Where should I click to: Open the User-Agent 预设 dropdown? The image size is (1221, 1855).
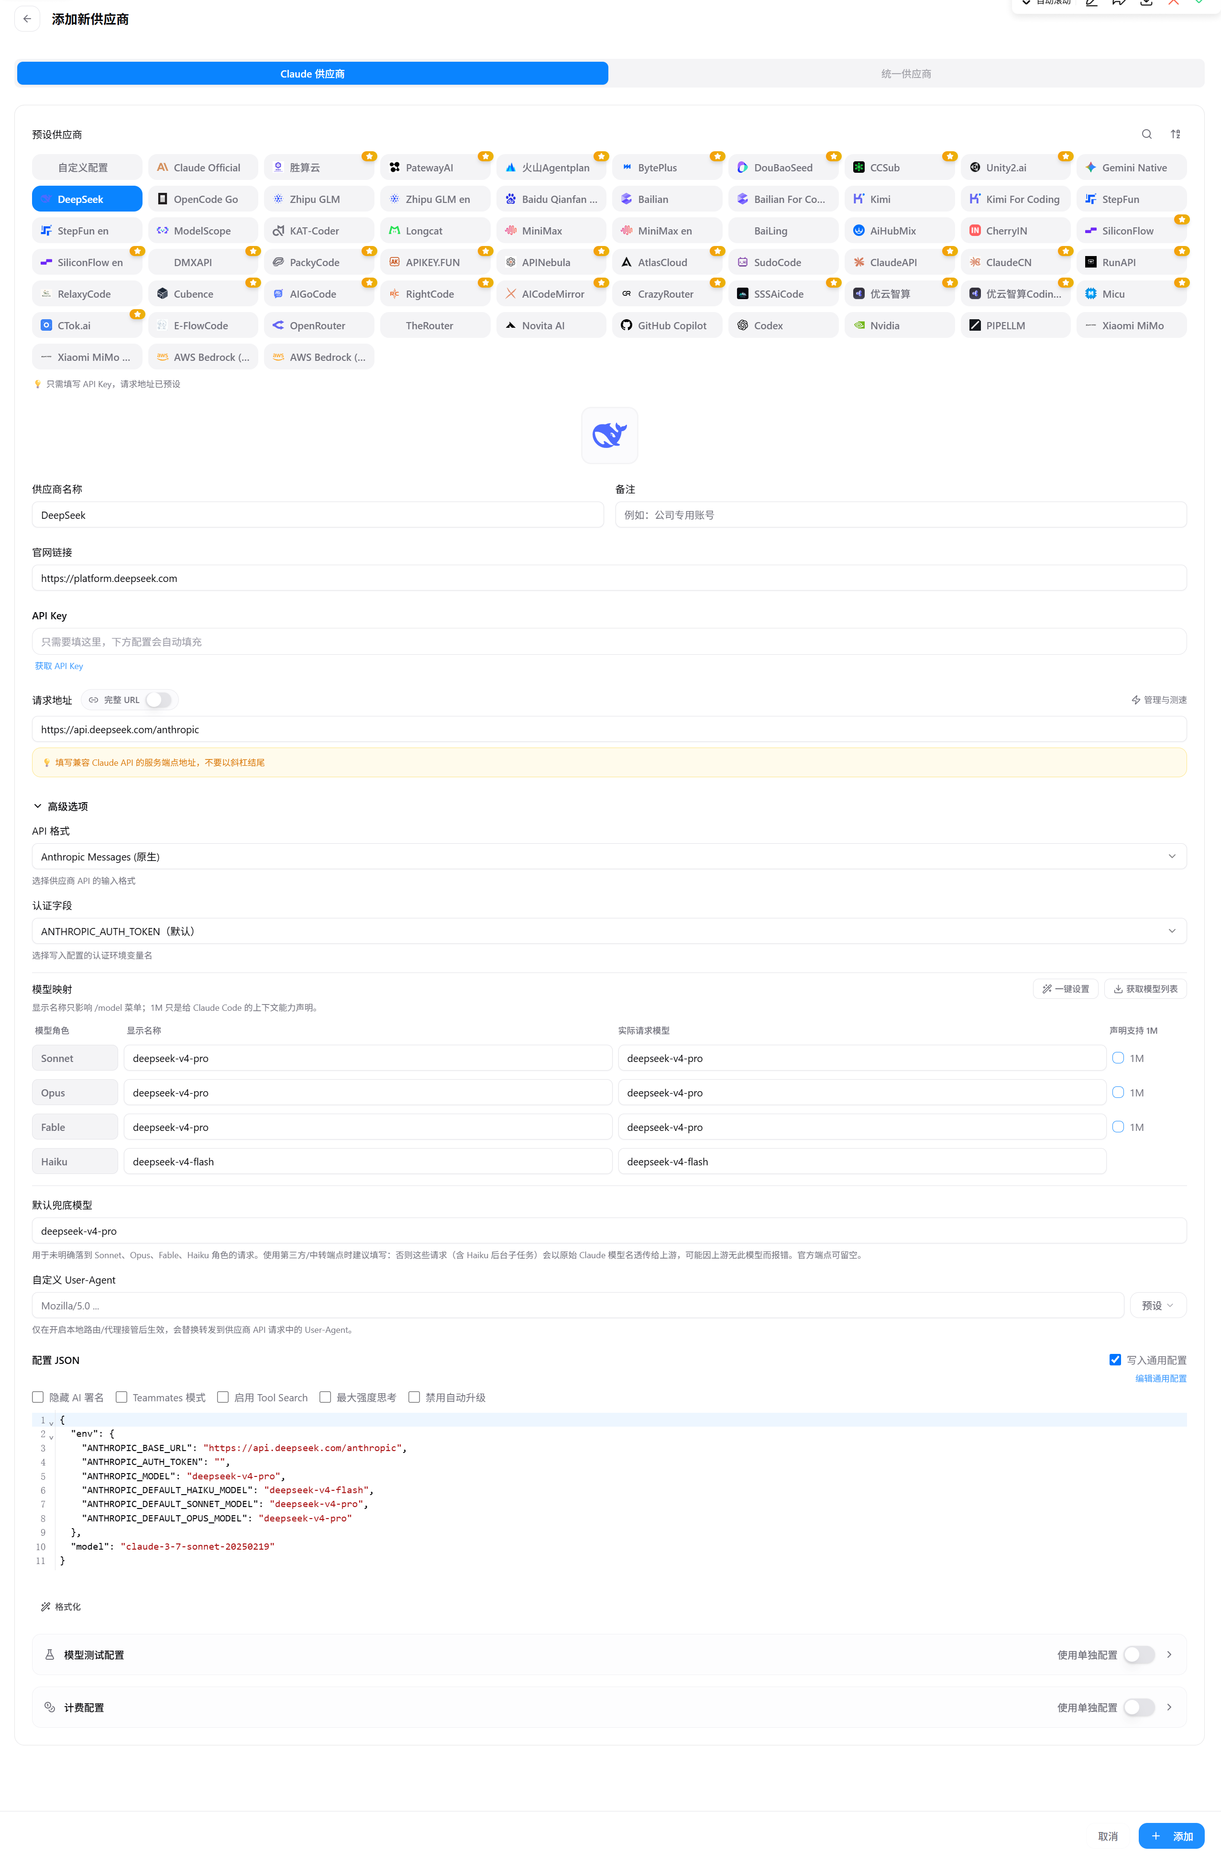(1158, 1306)
